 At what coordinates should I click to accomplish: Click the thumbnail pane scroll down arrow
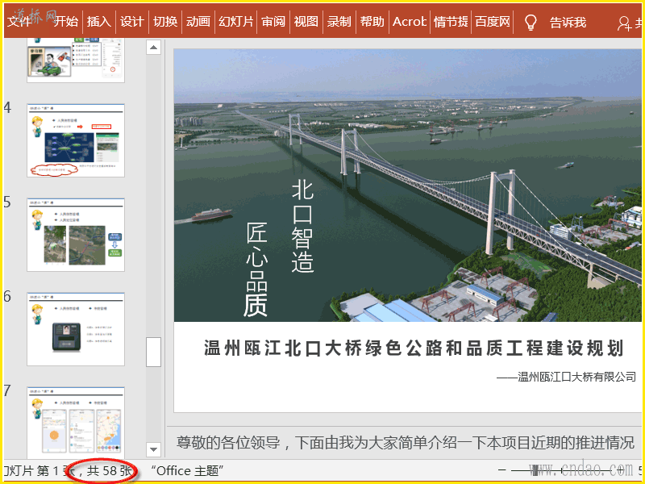153,449
